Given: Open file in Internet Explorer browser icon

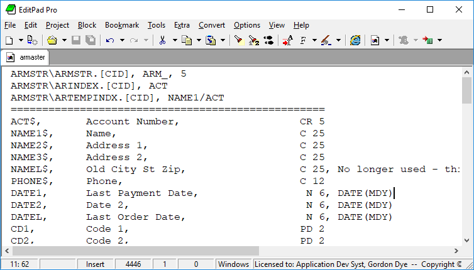Looking at the screenshot, I should coord(355,40).
